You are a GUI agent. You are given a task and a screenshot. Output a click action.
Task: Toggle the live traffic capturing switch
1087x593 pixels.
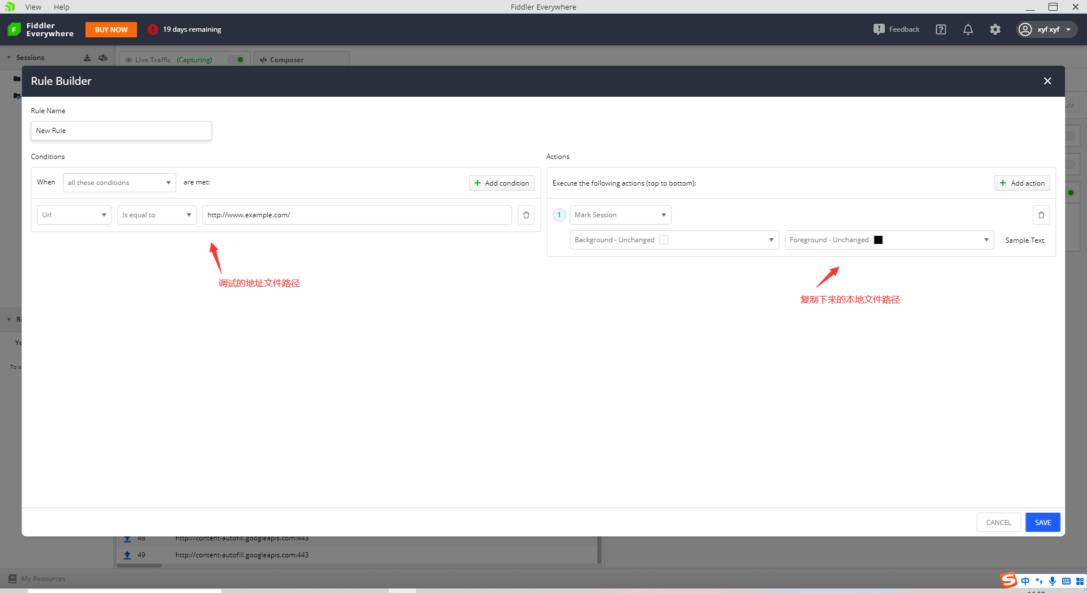point(237,59)
